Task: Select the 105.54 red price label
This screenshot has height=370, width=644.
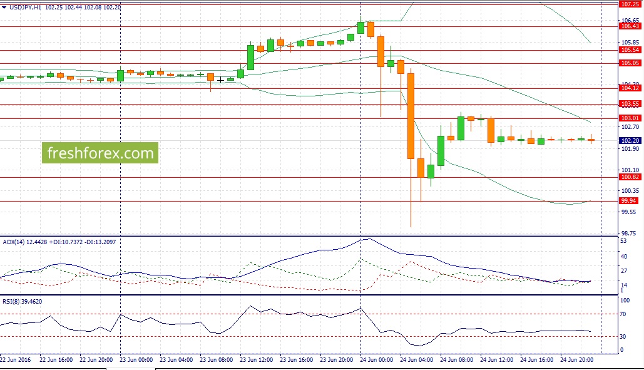Action: [x=630, y=50]
